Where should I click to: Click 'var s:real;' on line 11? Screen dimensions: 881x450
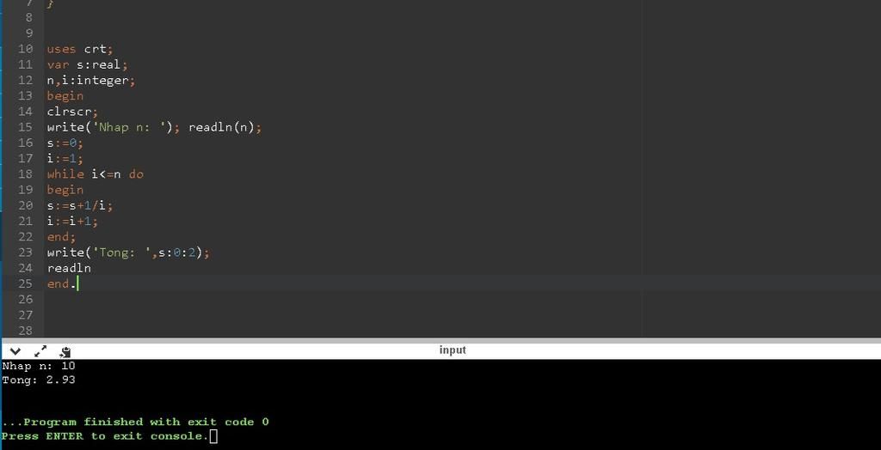[x=87, y=64]
